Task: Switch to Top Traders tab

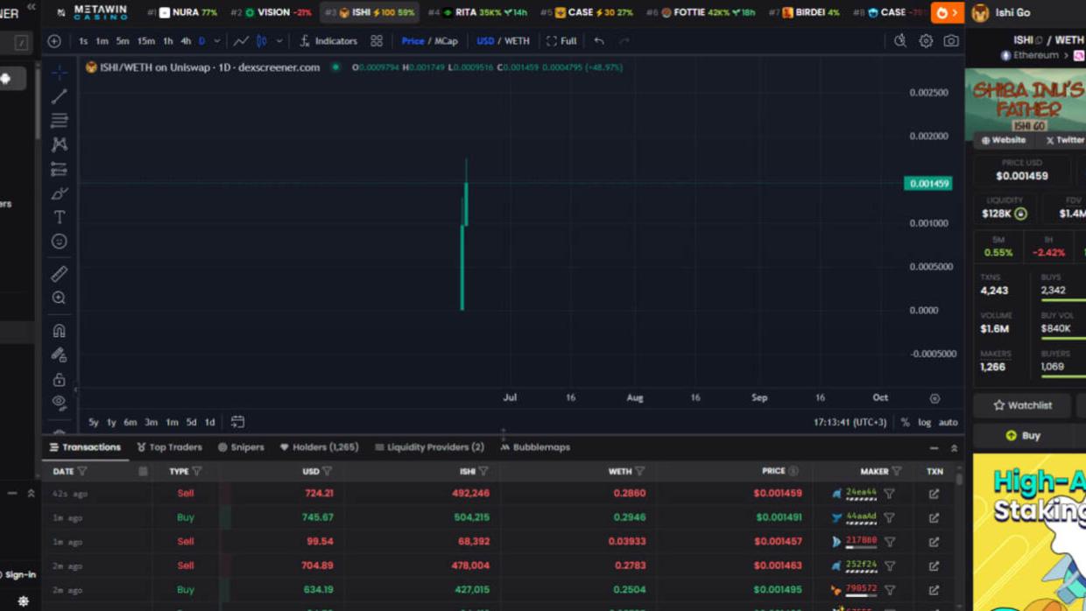Action: 169,447
